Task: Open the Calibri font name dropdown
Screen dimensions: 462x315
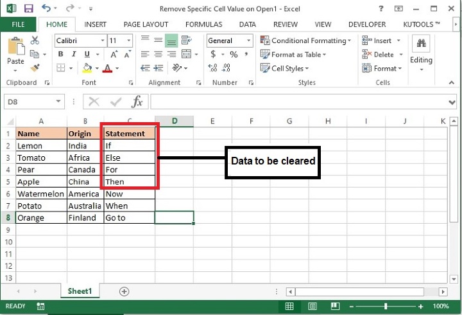Action: (x=103, y=40)
